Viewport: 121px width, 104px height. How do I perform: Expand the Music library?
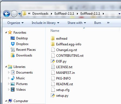point(9,78)
